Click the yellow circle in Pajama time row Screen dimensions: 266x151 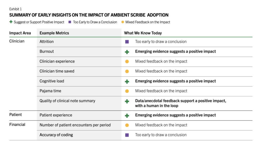(x=127, y=91)
